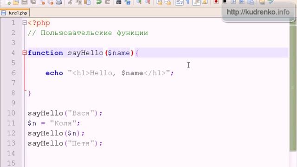Screen dimensions: 297x167
Task: Click the green Undo arrow icon
Action: click(x=99, y=2)
